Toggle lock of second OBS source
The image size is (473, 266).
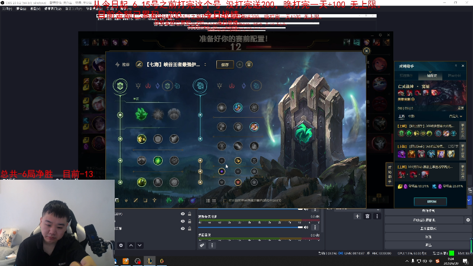click(189, 221)
